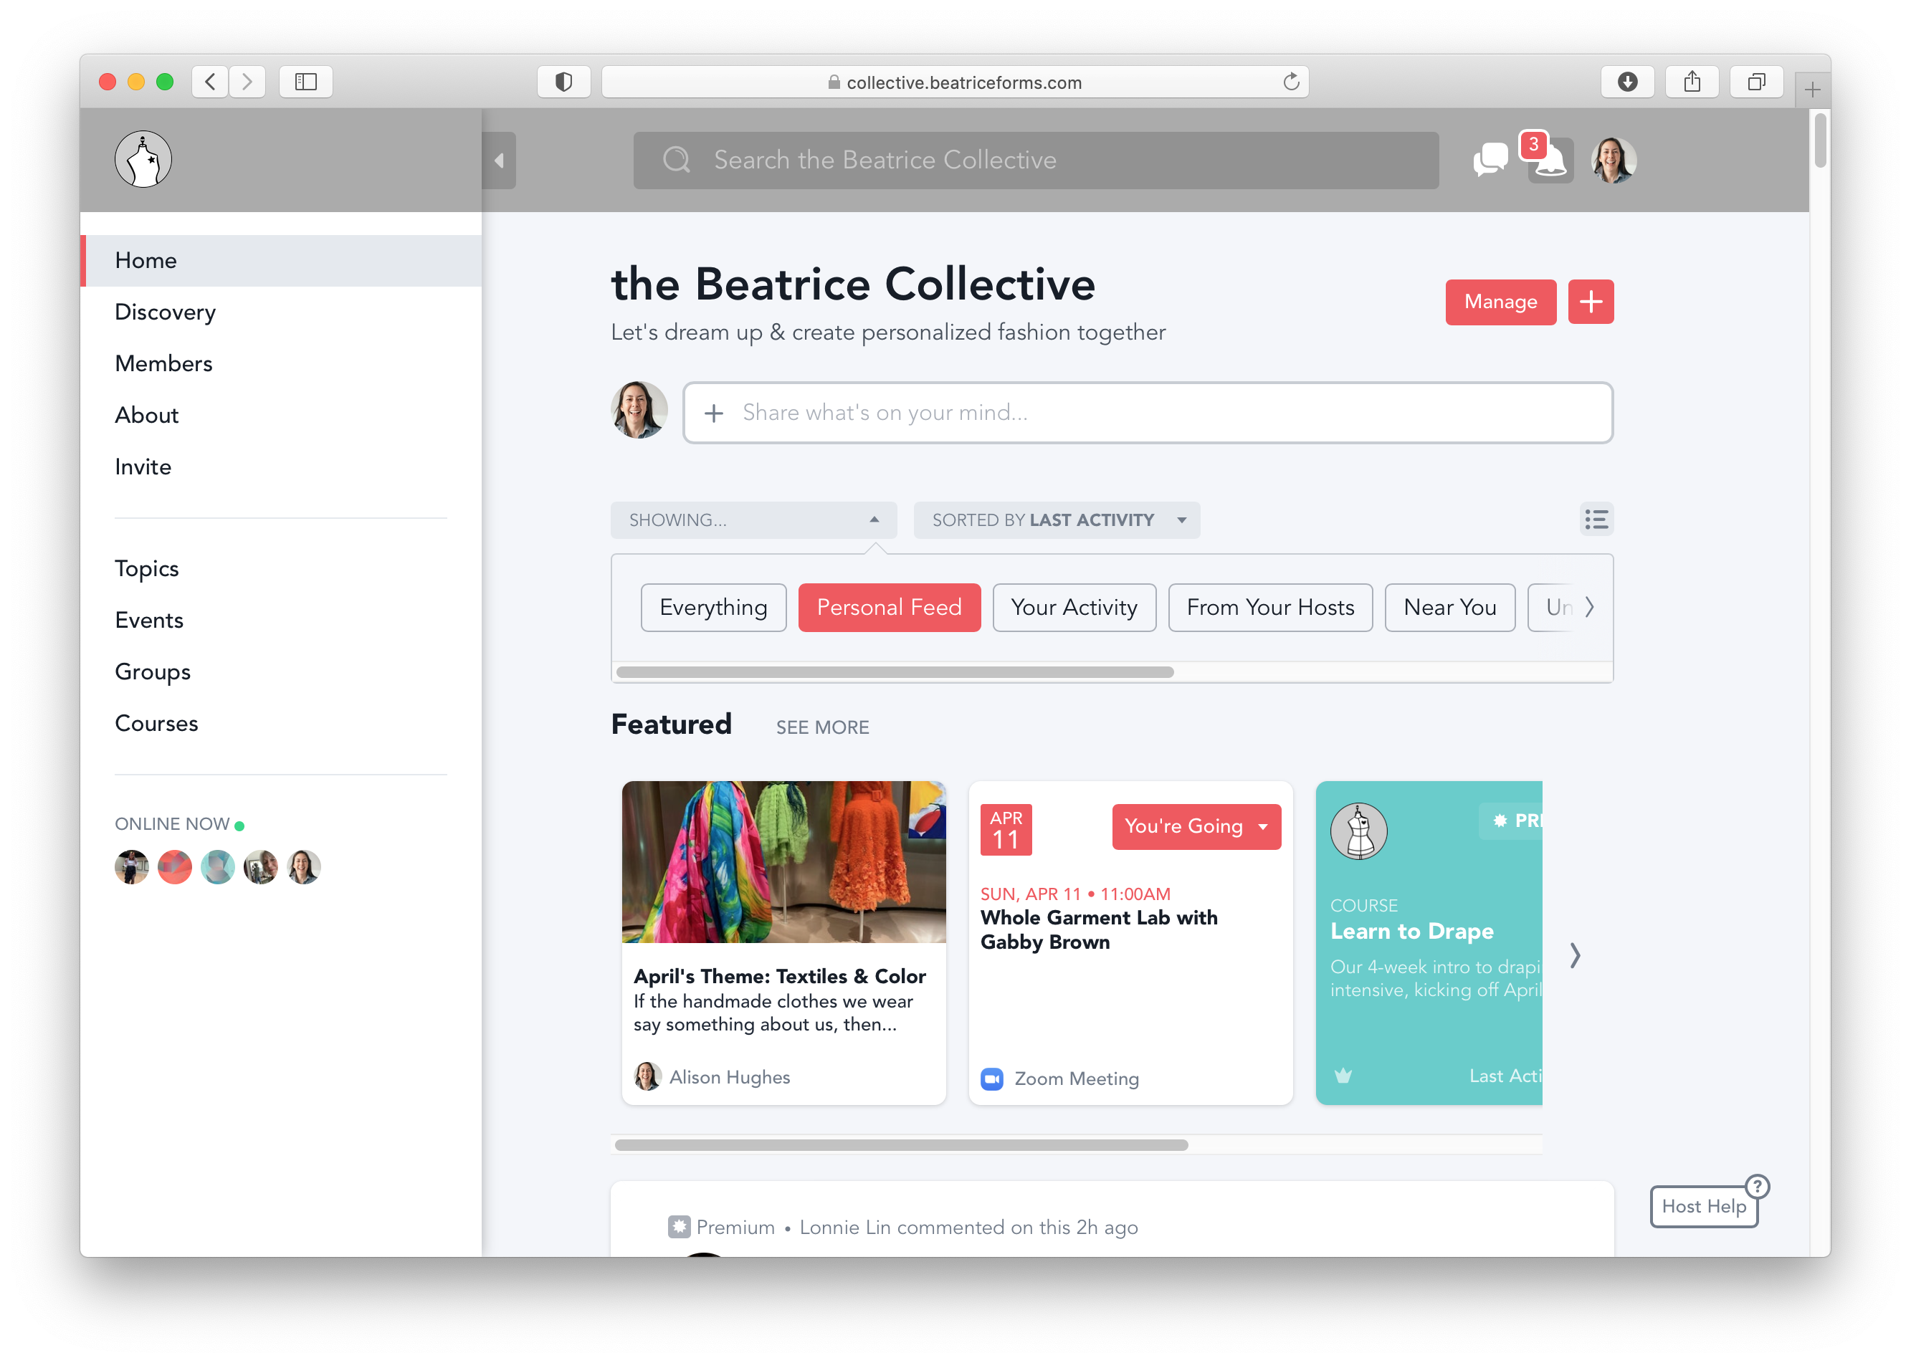Click the avatar beside share box
Screen dimensions: 1911x1363
tap(639, 411)
